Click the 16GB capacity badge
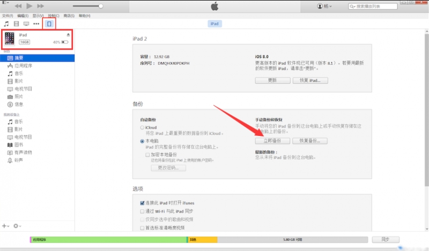Screen dimensions: 429x251 point(24,42)
